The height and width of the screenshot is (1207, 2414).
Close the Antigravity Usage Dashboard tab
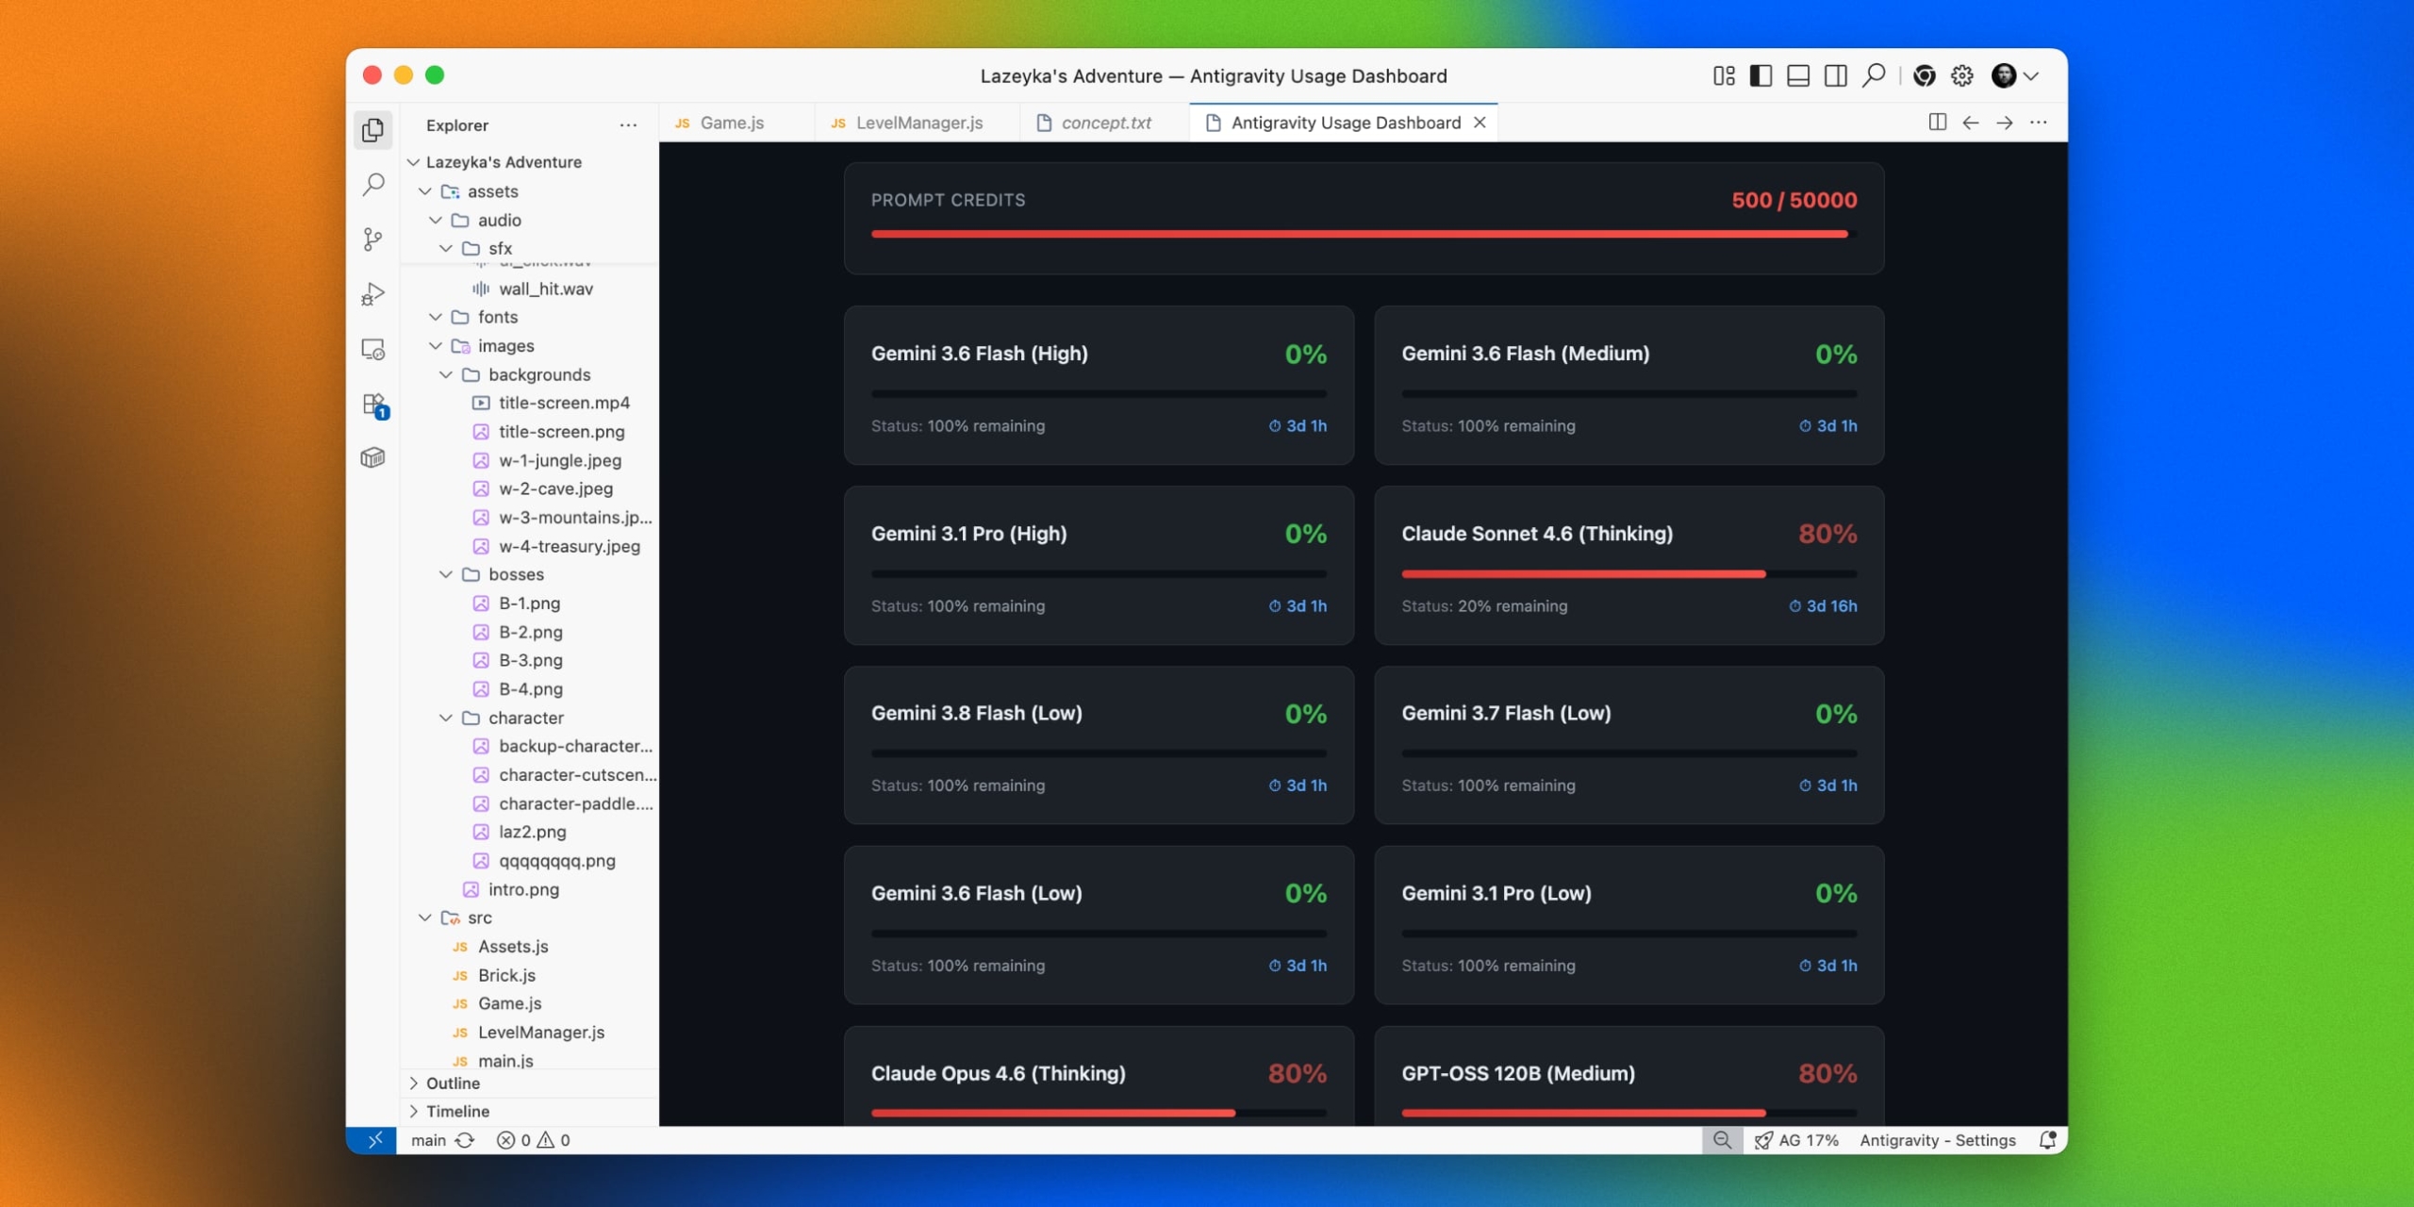pyautogui.click(x=1480, y=123)
